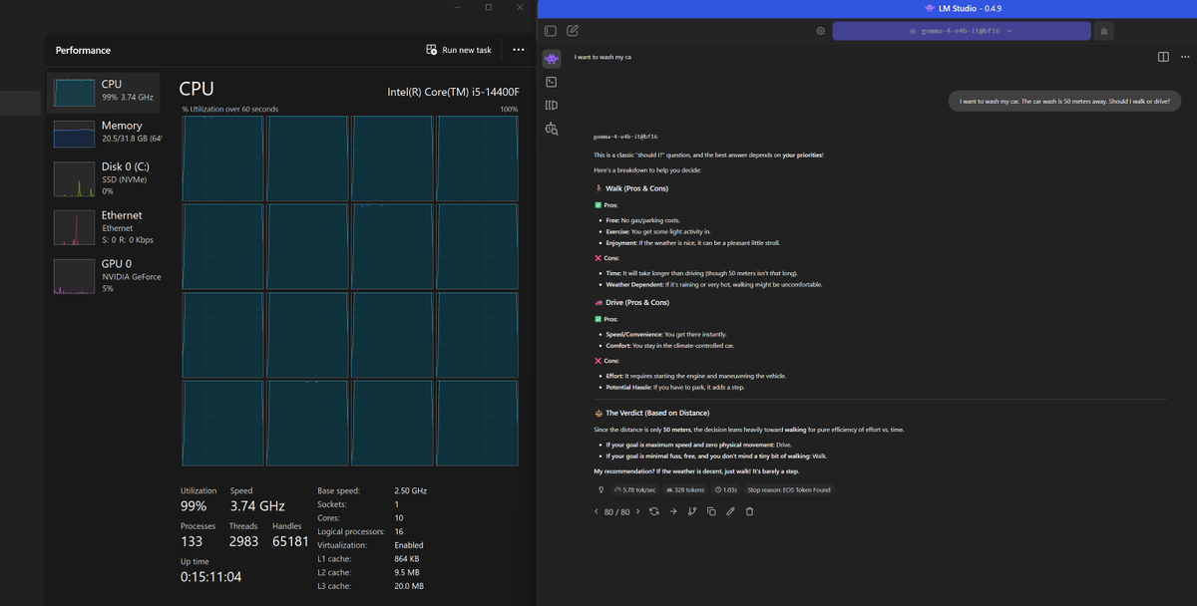The width and height of the screenshot is (1197, 606).
Task: Click the Base speed 2.50 GHz value
Action: click(410, 490)
